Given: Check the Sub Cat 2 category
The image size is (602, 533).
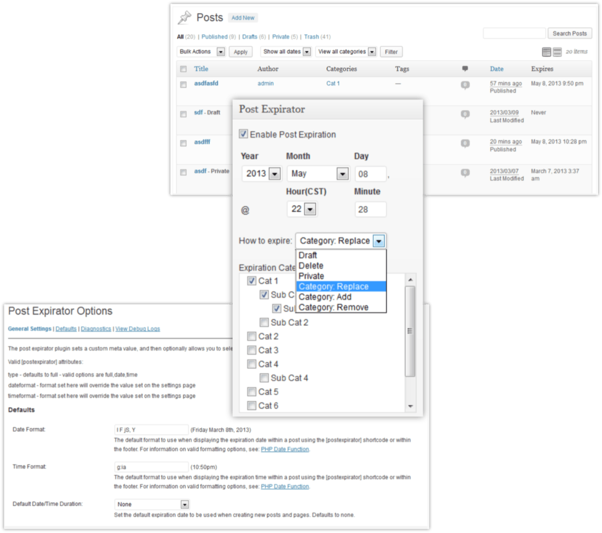Looking at the screenshot, I should click(x=264, y=322).
